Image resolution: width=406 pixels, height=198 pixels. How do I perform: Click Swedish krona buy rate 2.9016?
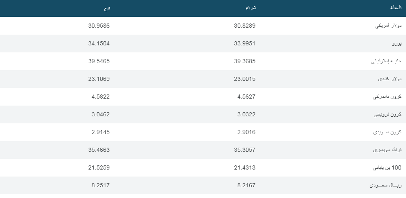(x=247, y=132)
